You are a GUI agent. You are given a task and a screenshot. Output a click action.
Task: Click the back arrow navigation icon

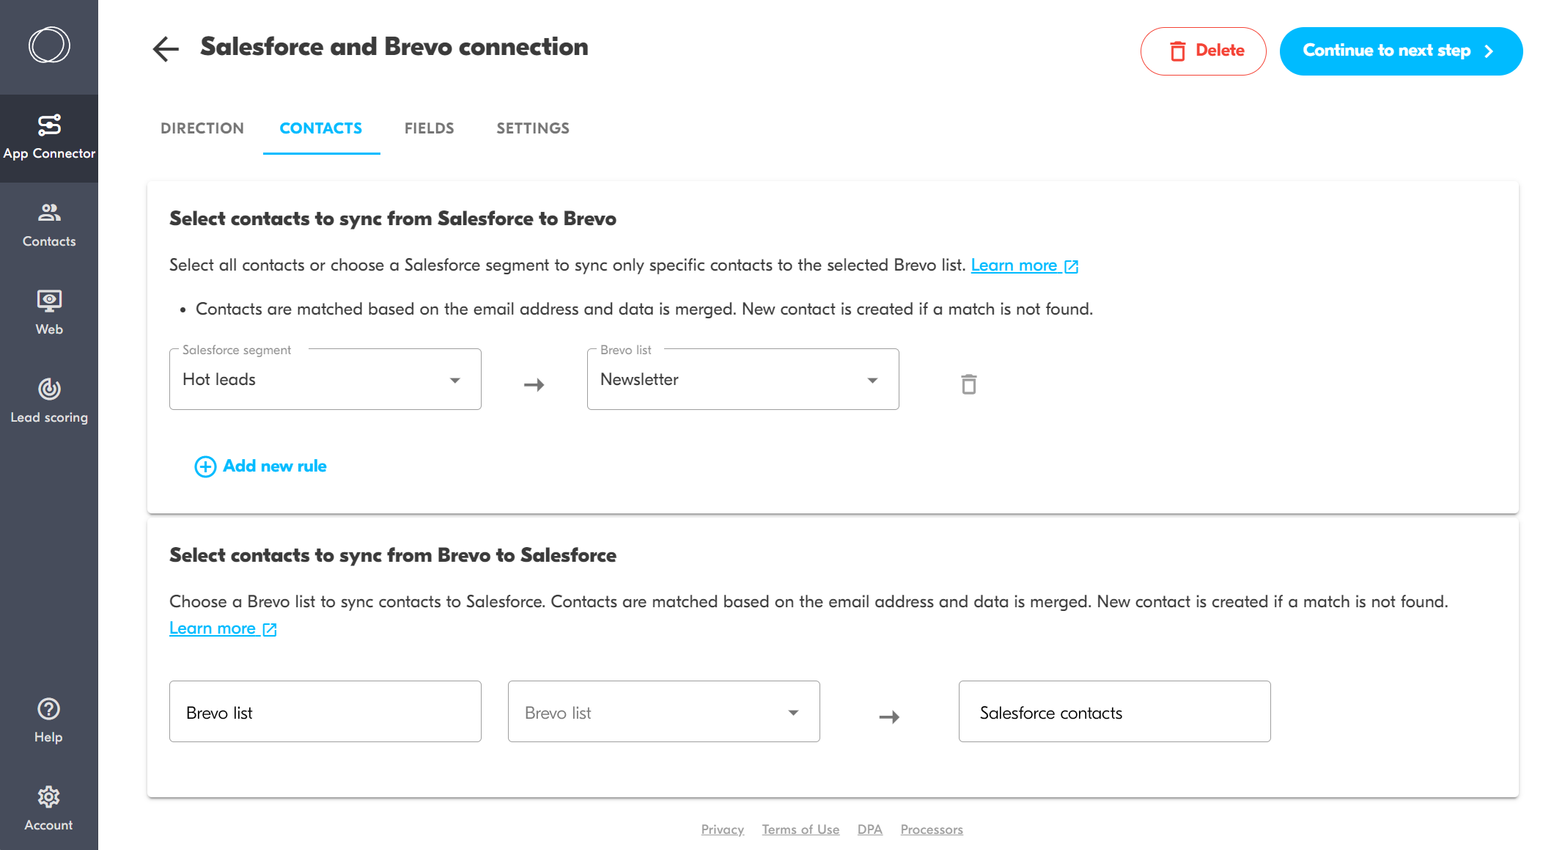(x=165, y=49)
